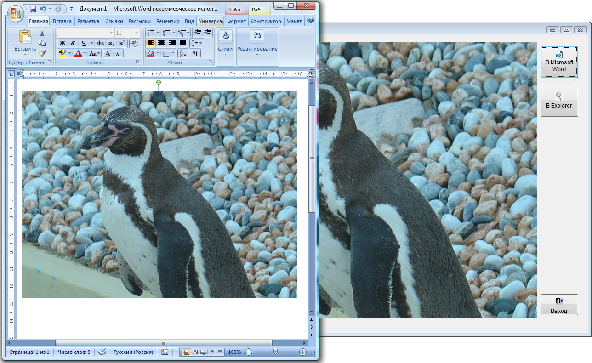Viewport: 592px width, 363px height.
Task: Click the Increase Indent icon
Action: point(208,33)
